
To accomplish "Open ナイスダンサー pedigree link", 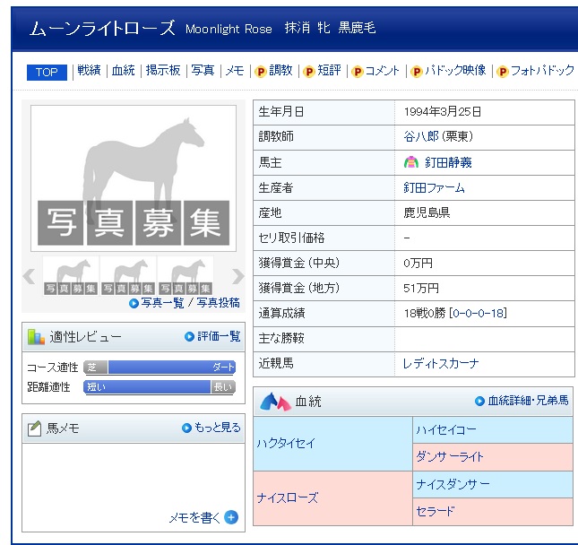I will pos(453,484).
